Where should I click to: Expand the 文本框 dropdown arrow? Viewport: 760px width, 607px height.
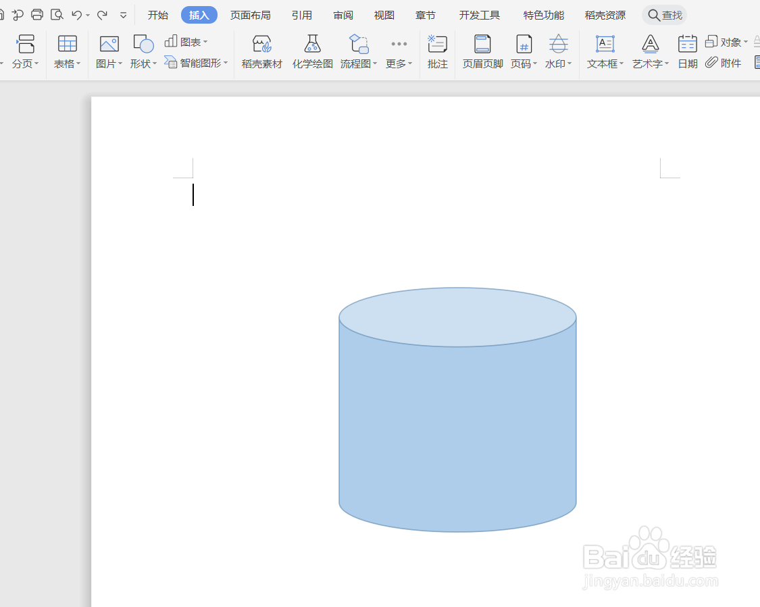pyautogui.click(x=622, y=63)
